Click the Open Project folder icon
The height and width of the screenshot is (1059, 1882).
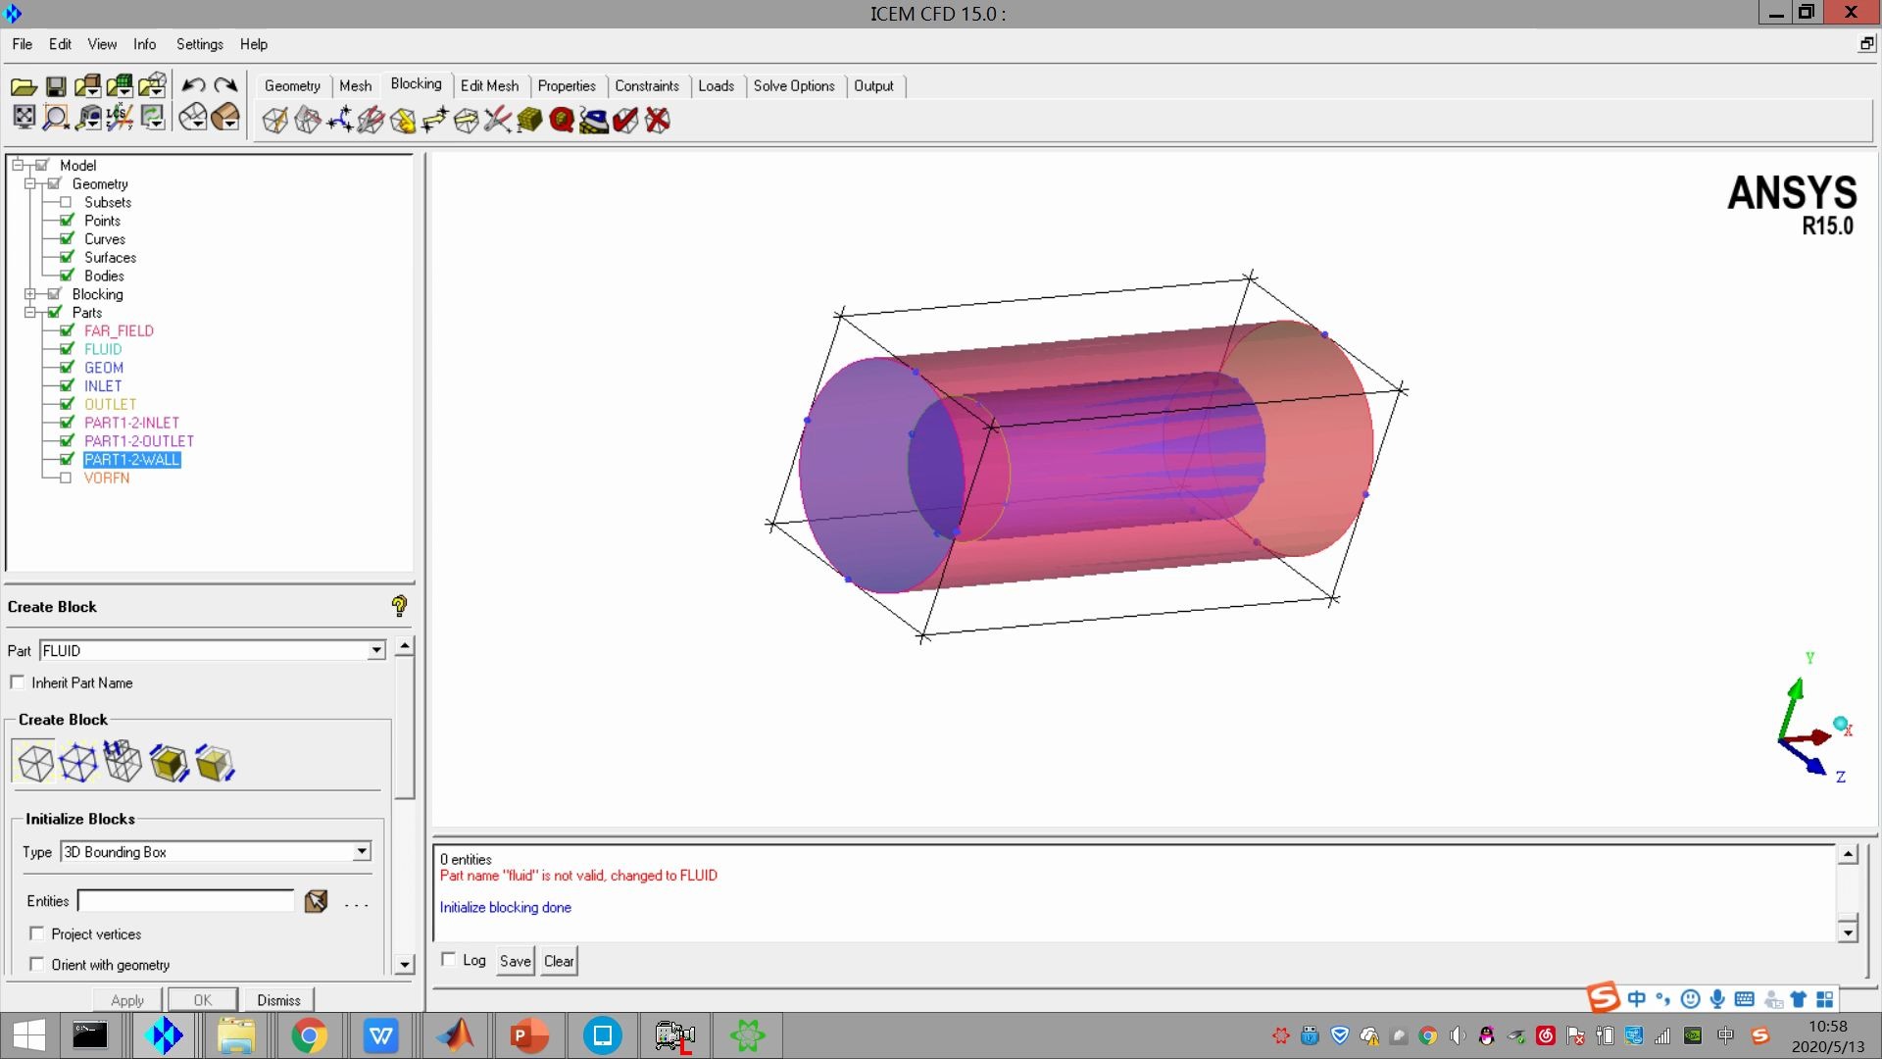(24, 86)
